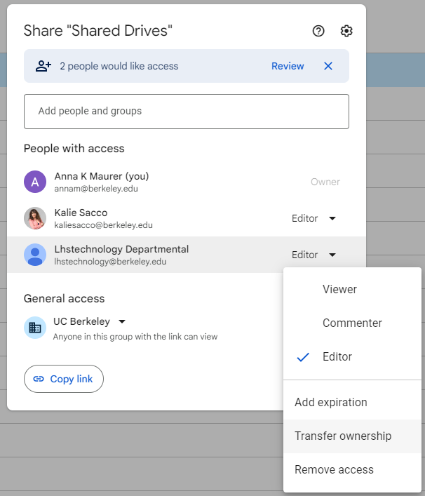Review pending access requests

288,66
